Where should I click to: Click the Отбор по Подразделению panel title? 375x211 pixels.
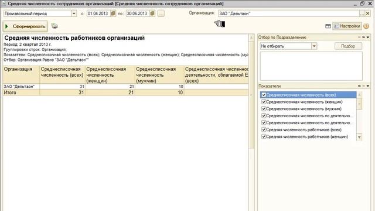[x=282, y=38]
